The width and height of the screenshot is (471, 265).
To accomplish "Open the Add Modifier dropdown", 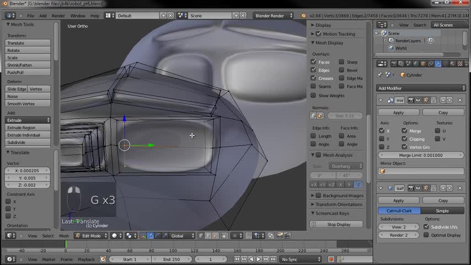I will [421, 88].
